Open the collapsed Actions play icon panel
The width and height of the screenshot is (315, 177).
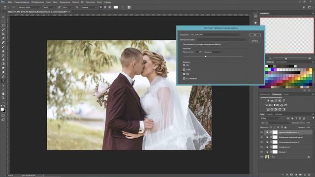pos(255,23)
